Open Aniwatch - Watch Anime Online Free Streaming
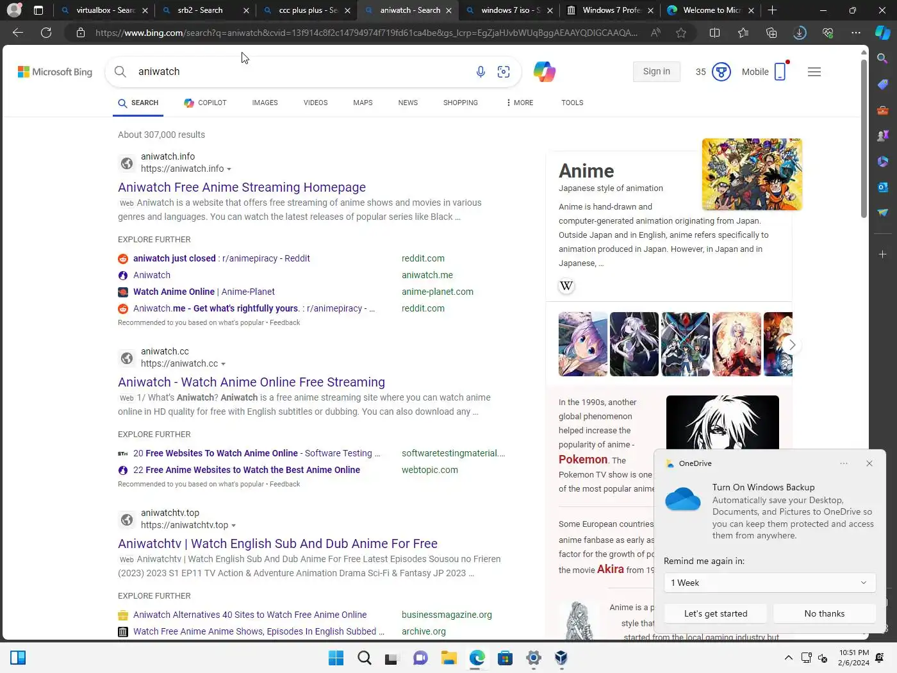Screen dimensions: 897x673 click(251, 382)
